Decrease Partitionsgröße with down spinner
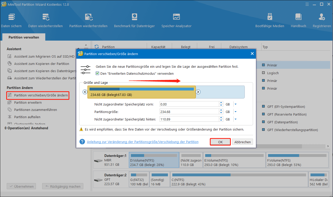 221,113
